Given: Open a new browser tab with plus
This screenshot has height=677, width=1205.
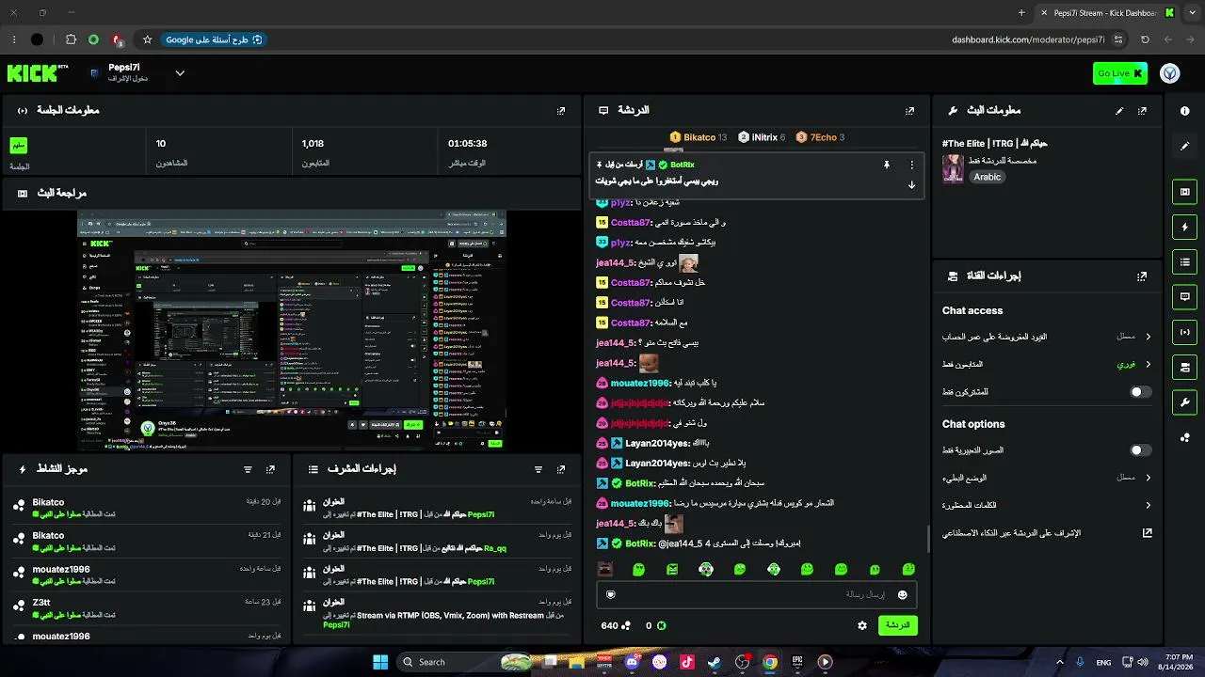Looking at the screenshot, I should [x=1021, y=13].
